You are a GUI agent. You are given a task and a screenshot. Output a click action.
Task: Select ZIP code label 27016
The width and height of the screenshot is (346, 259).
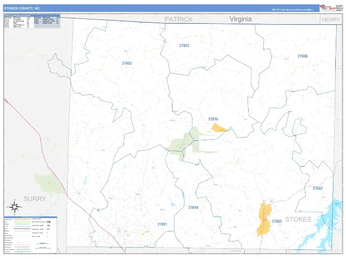[213, 119]
